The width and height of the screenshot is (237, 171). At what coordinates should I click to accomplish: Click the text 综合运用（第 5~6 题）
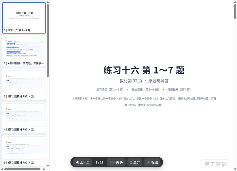pyautogui.click(x=145, y=90)
